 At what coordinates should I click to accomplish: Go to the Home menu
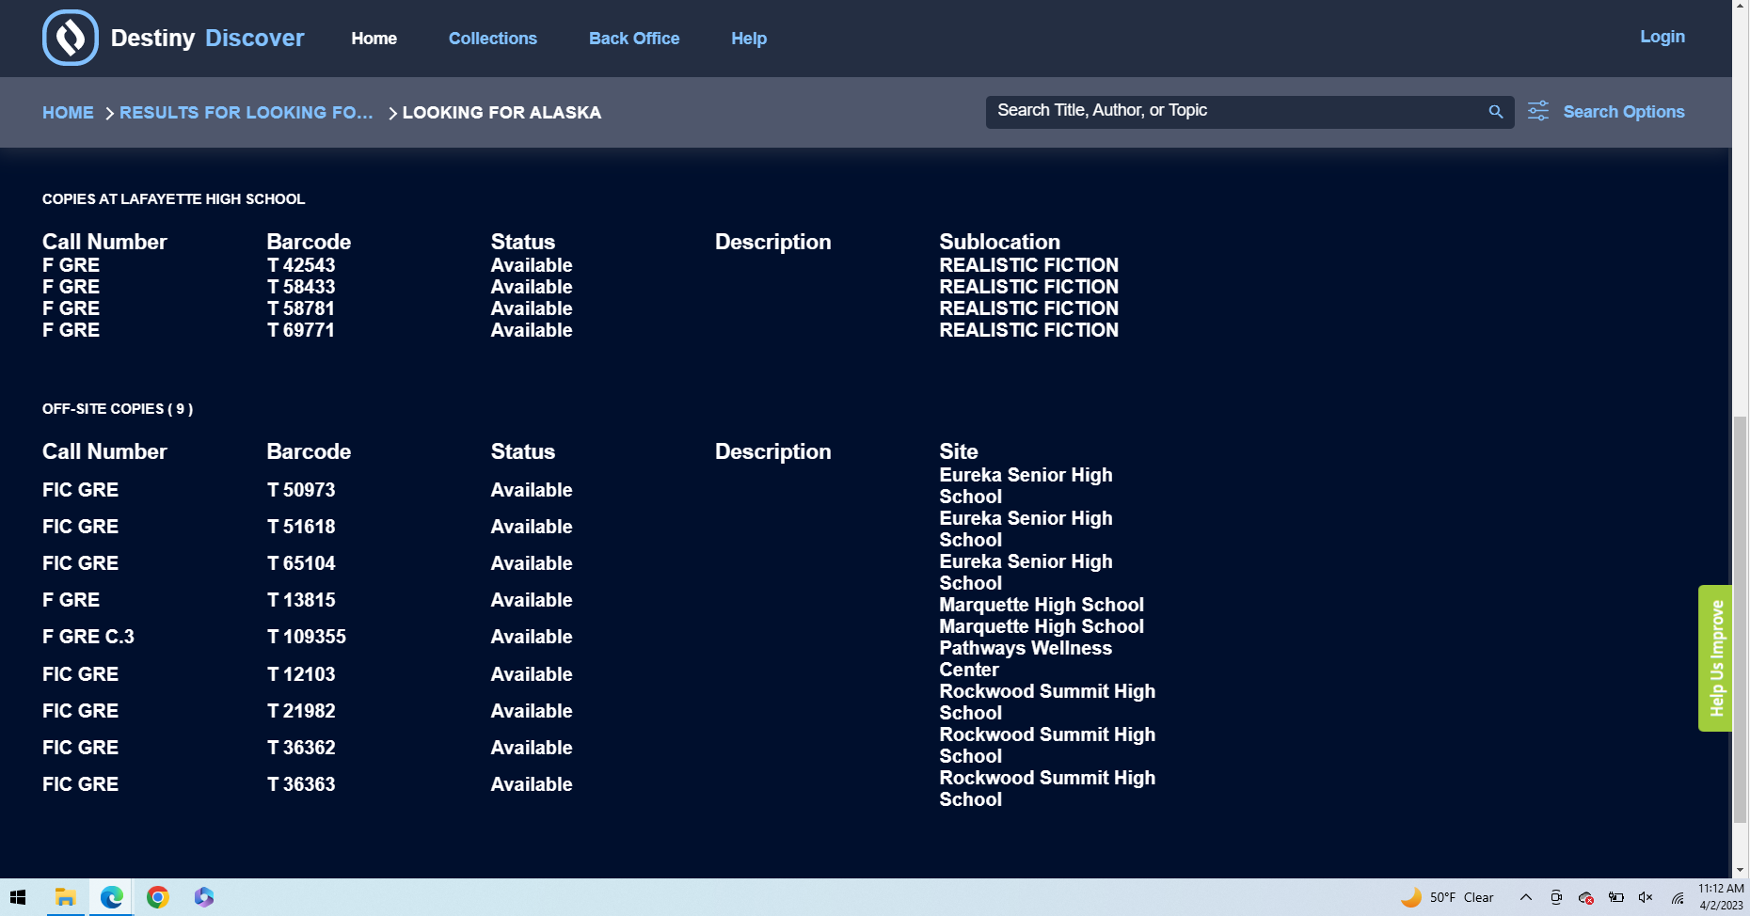374,39
